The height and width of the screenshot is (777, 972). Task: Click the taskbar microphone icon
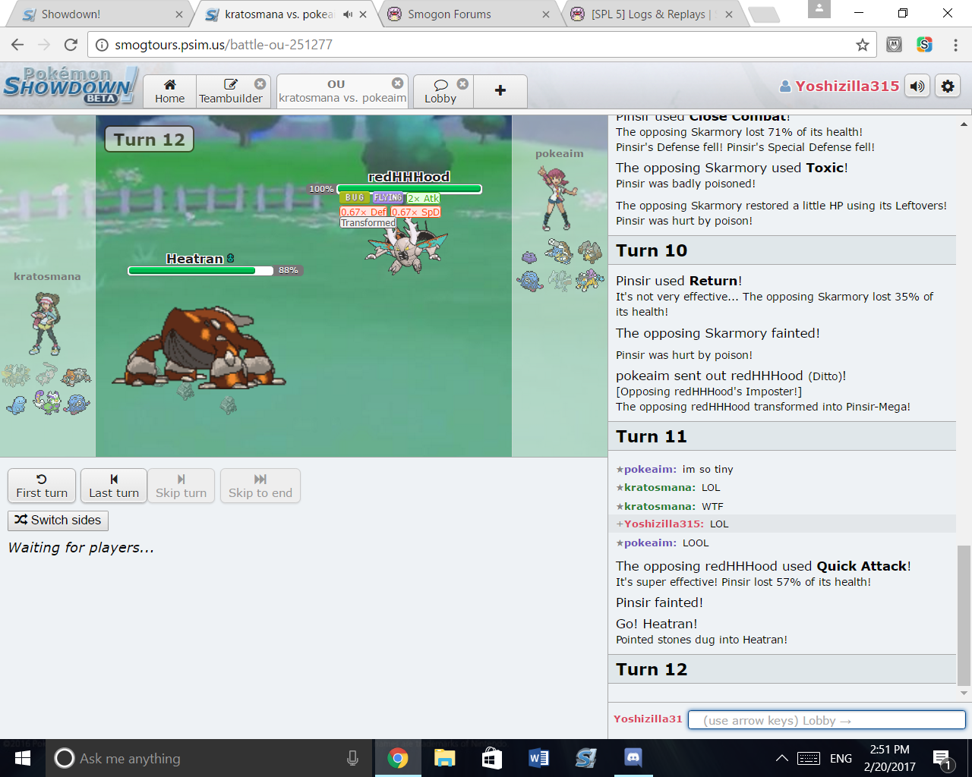352,758
